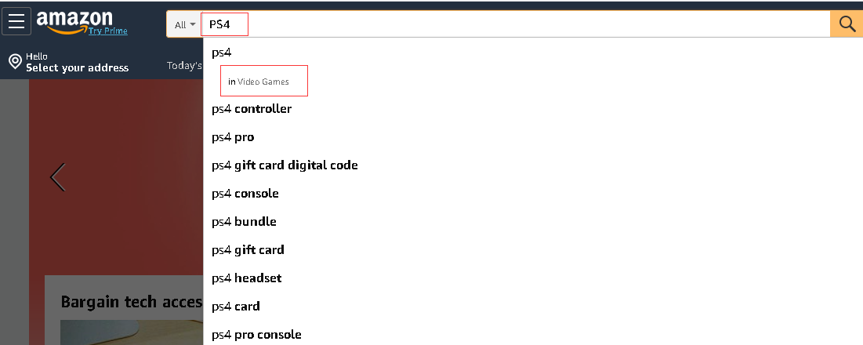This screenshot has width=863, height=345.
Task: Pick 'ps4 headset' from the list
Action: [x=246, y=278]
